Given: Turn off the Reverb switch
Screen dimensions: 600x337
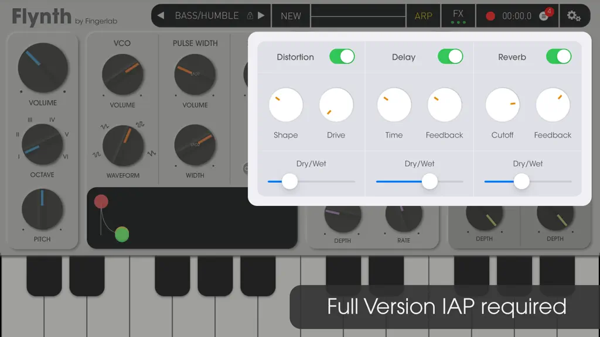Looking at the screenshot, I should pyautogui.click(x=558, y=57).
